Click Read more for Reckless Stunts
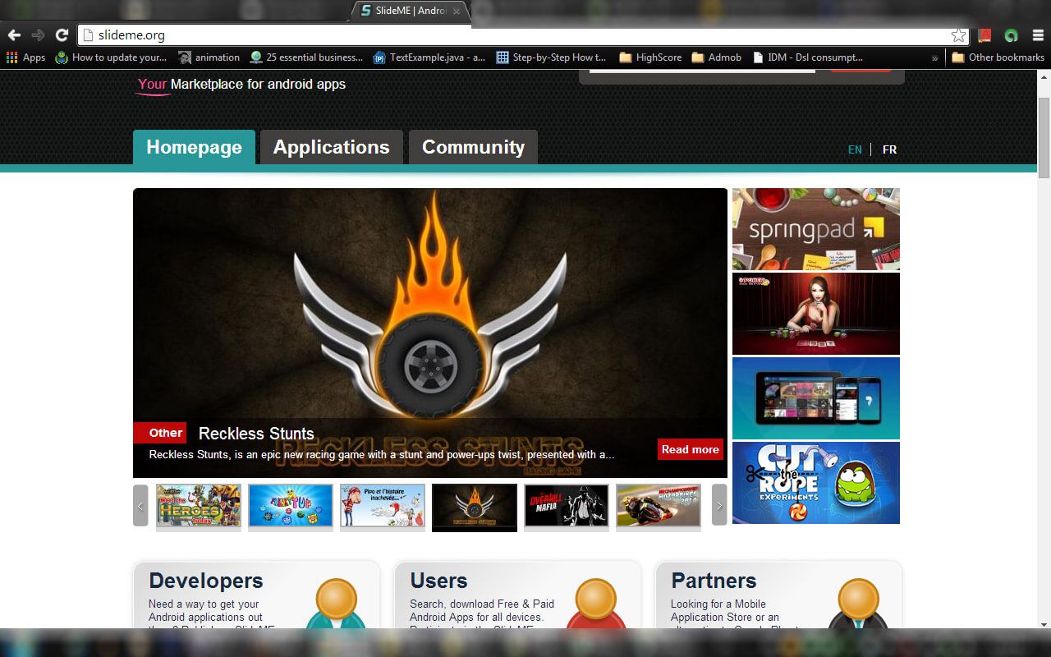1051x657 pixels. click(x=690, y=449)
